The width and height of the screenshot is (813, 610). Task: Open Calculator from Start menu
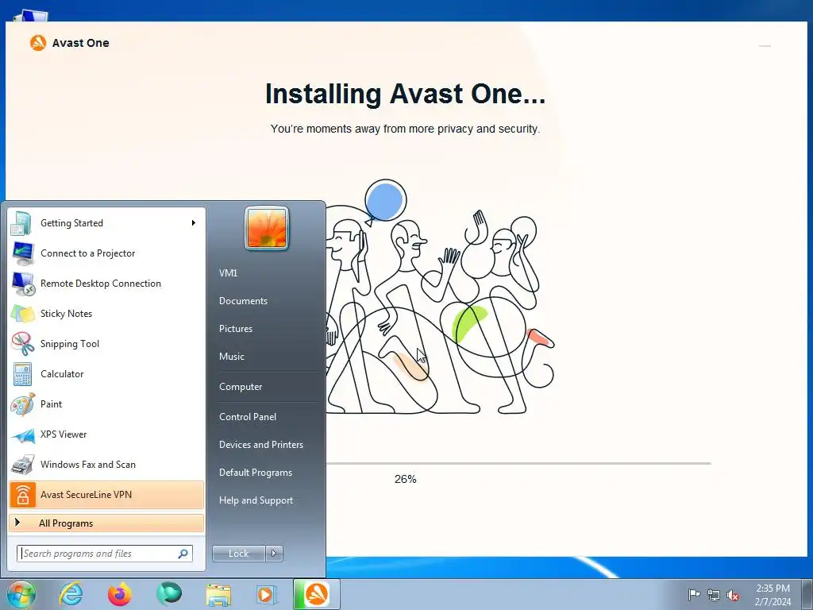(106, 374)
